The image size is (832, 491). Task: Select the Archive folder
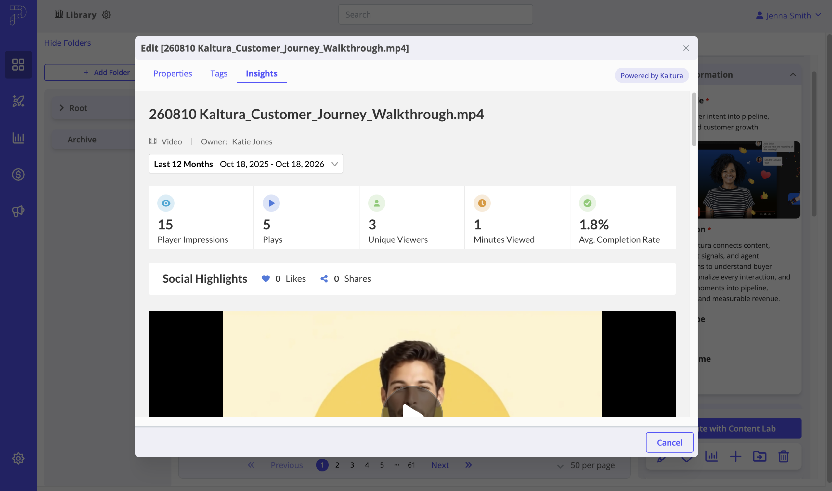(x=82, y=139)
